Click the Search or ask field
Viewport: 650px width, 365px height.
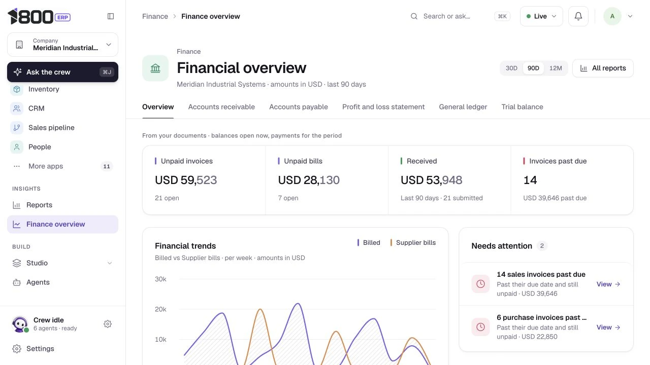tap(460, 16)
